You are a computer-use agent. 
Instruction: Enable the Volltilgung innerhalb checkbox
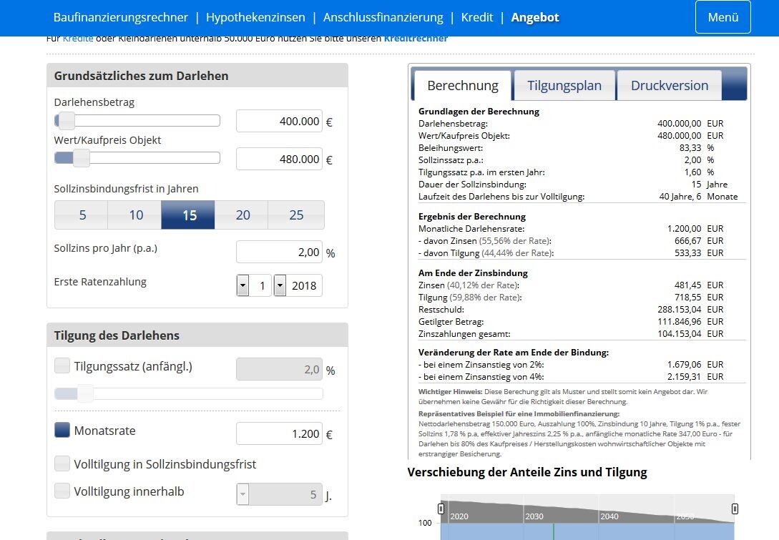[62, 491]
